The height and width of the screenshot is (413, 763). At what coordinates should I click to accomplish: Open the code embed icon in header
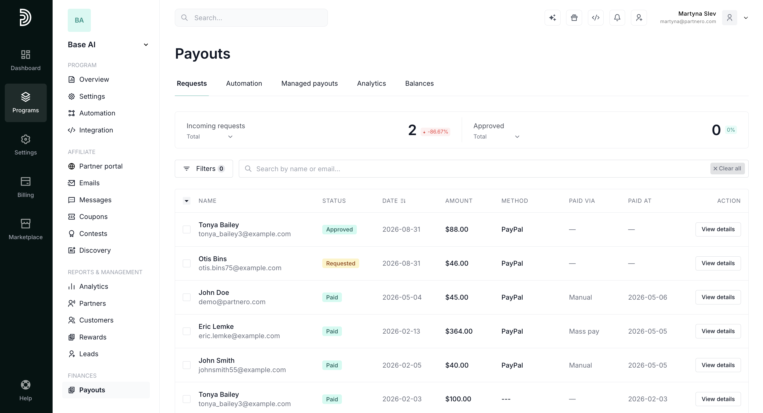click(596, 18)
